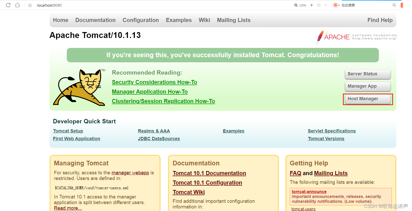Image resolution: width=412 pixels, height=211 pixels.
Task: Click the share icon in the address bar
Action: tap(319, 5)
